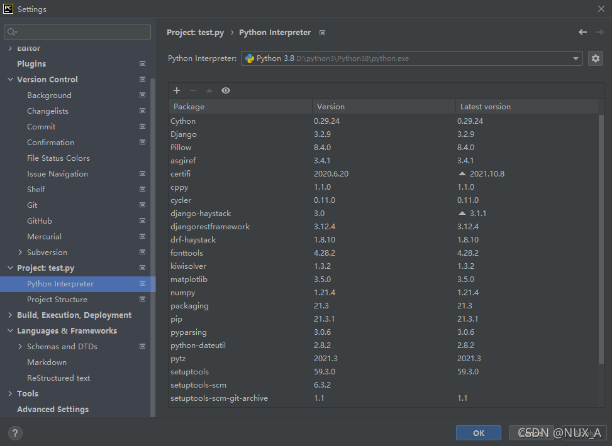The image size is (612, 446).
Task: Select the Pillow package row
Action: [x=383, y=148]
